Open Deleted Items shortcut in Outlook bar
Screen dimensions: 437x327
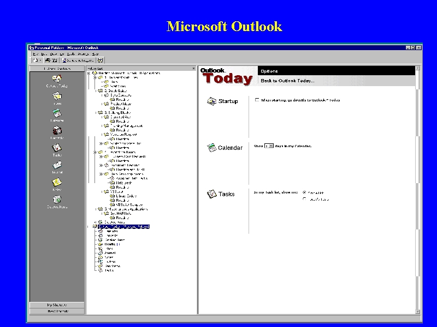[57, 202]
